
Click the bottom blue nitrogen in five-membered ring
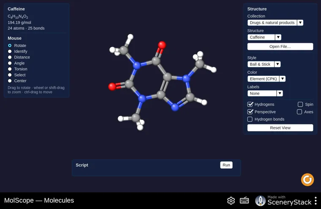click(175, 107)
